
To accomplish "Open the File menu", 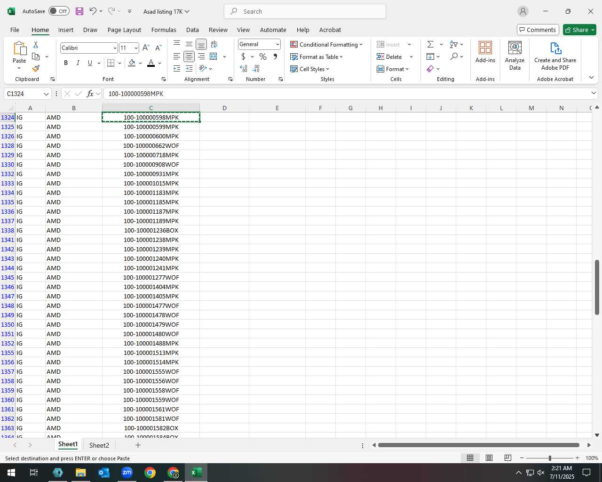I will tap(15, 30).
